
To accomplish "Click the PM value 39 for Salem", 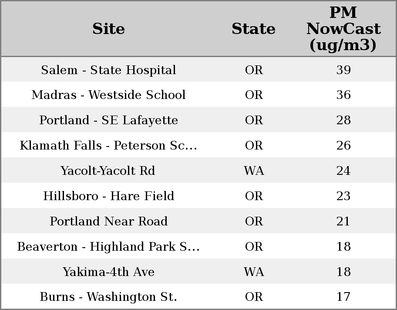I will pyautogui.click(x=343, y=70).
